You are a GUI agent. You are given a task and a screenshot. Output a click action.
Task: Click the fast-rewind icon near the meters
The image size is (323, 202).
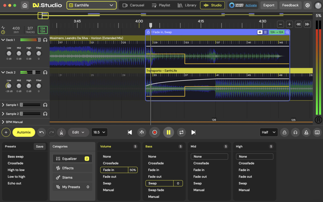tap(298, 24)
